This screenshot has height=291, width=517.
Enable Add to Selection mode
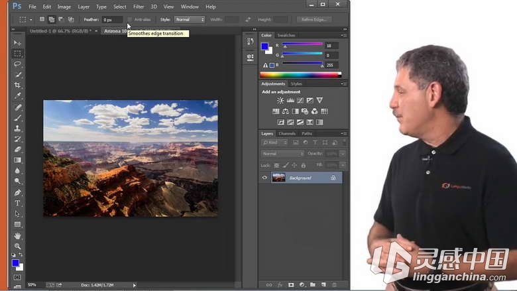coord(52,19)
